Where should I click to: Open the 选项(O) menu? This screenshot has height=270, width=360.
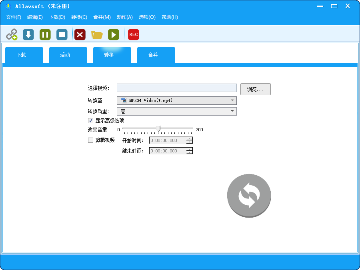point(147,17)
